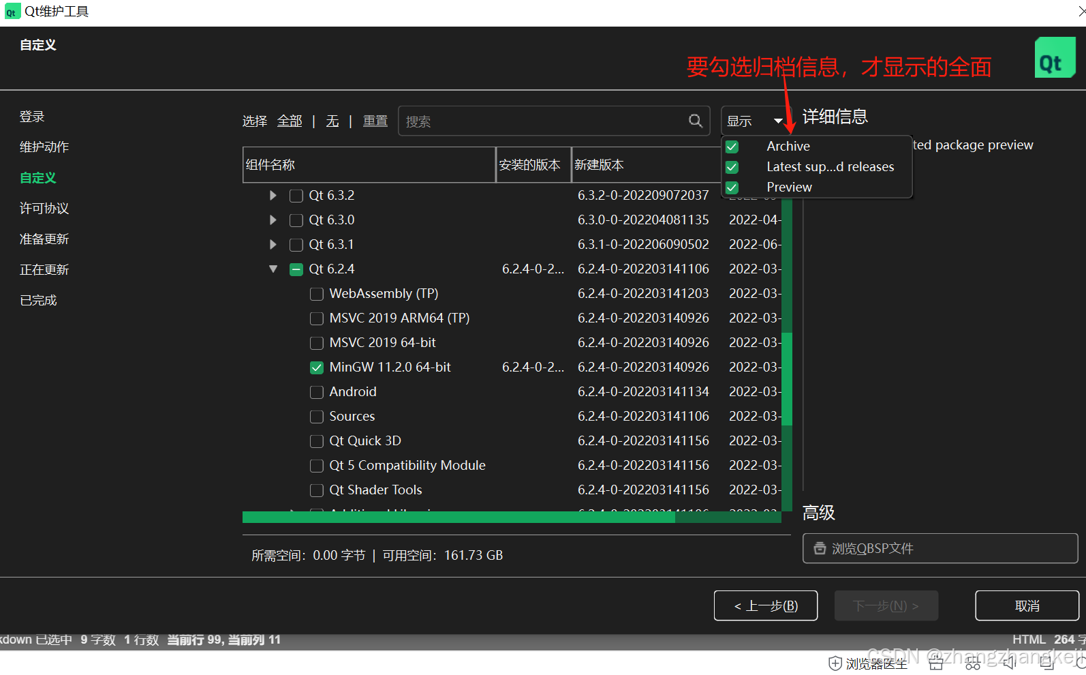The image size is (1086, 675).
Task: Click the 浏览QBSP文件 button
Action: 940,548
